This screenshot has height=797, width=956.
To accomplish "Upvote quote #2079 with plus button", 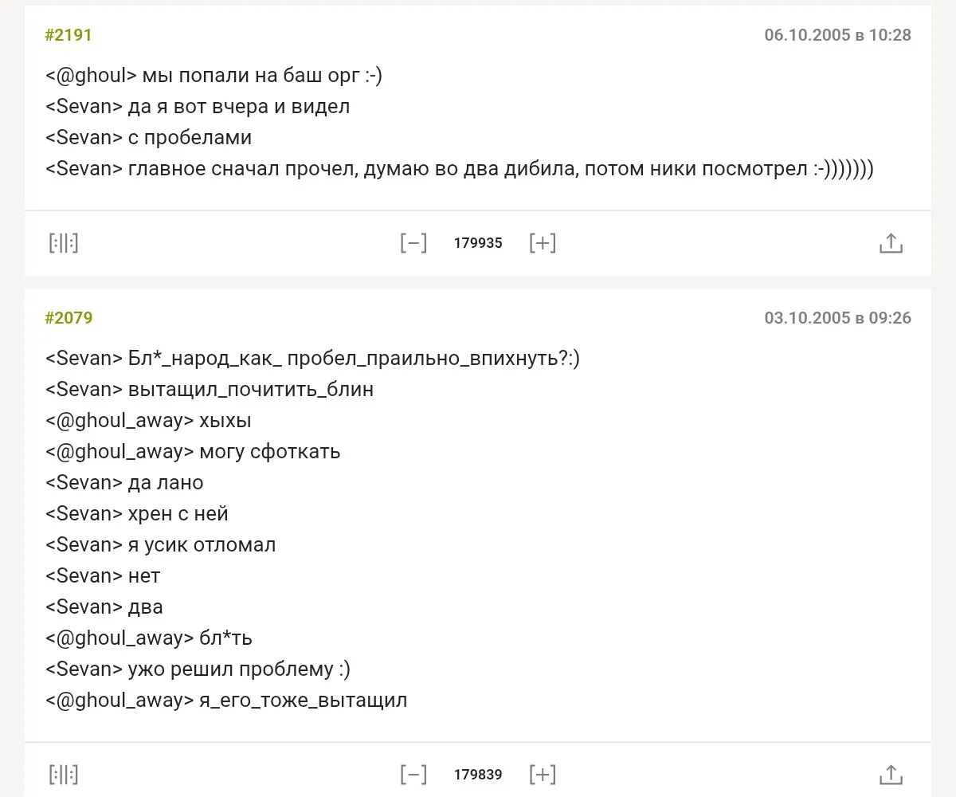I will [543, 774].
